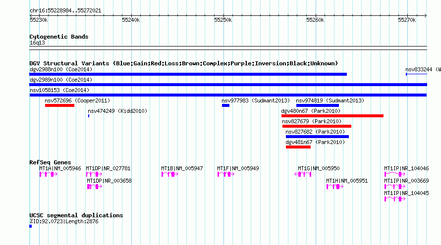
Task: Select the MT1H|NM_005951 gene glyph
Action: click(335, 187)
